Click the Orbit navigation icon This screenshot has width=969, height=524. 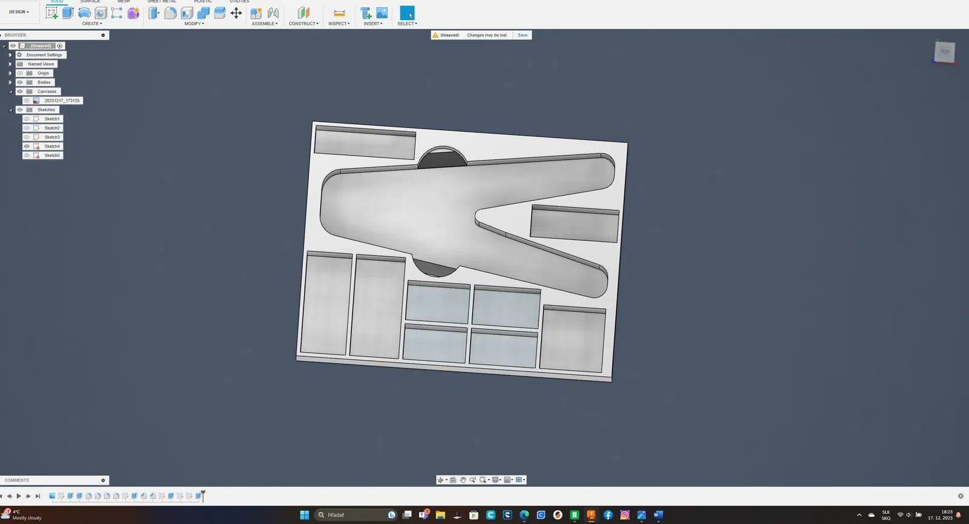(440, 480)
